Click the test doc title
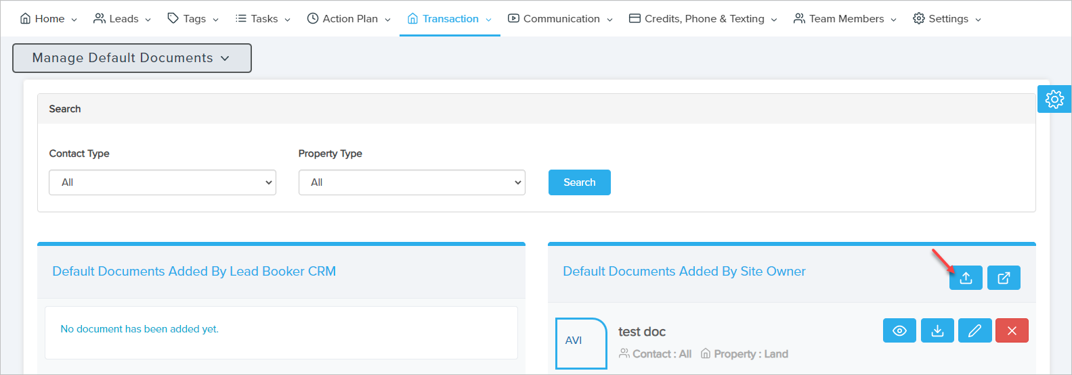The height and width of the screenshot is (375, 1072). [x=642, y=332]
